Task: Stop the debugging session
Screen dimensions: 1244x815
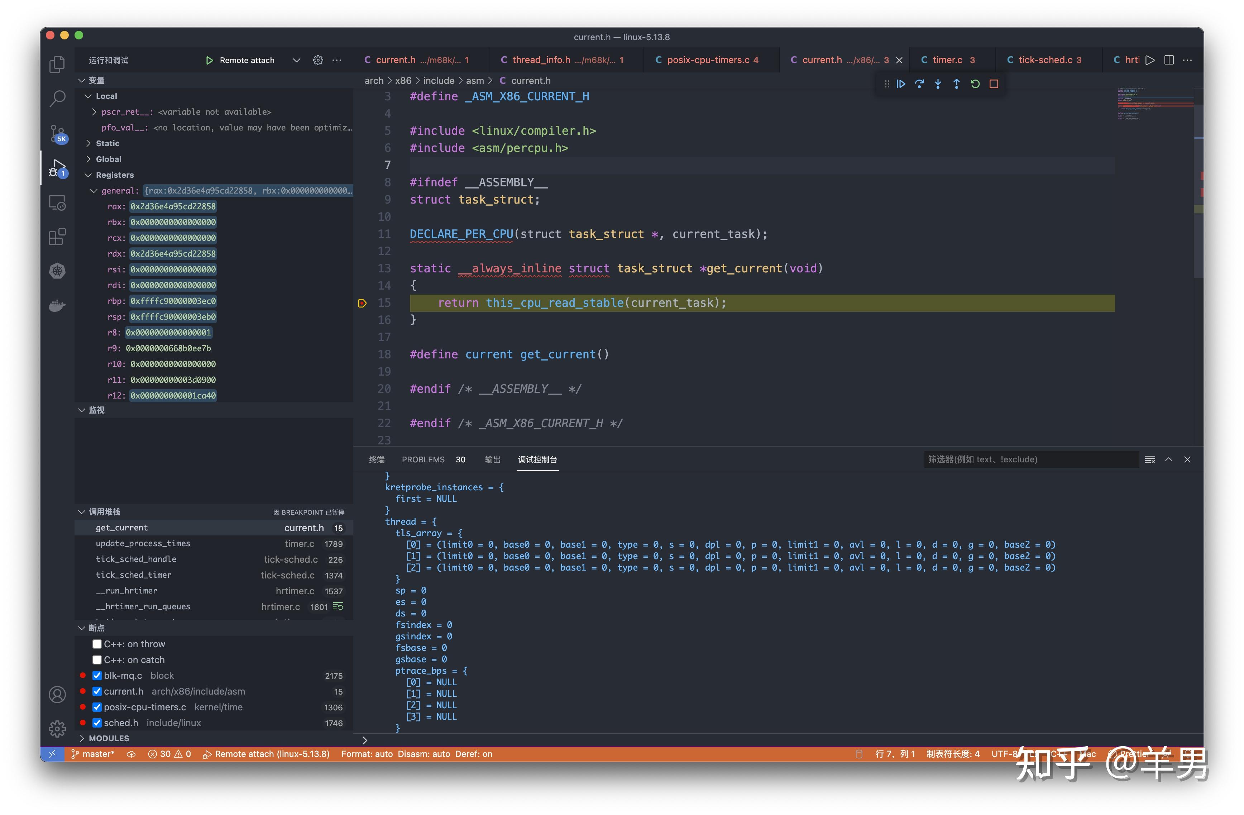Action: pyautogui.click(x=994, y=84)
